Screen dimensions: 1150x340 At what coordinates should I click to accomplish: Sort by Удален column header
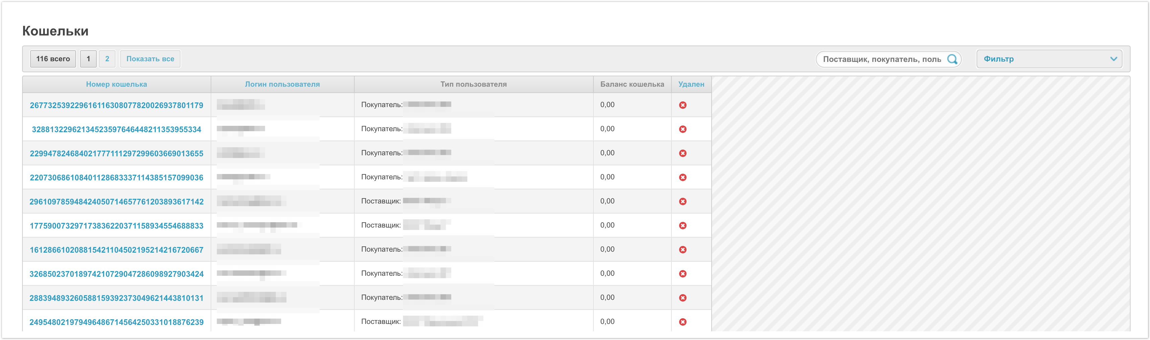pos(691,84)
